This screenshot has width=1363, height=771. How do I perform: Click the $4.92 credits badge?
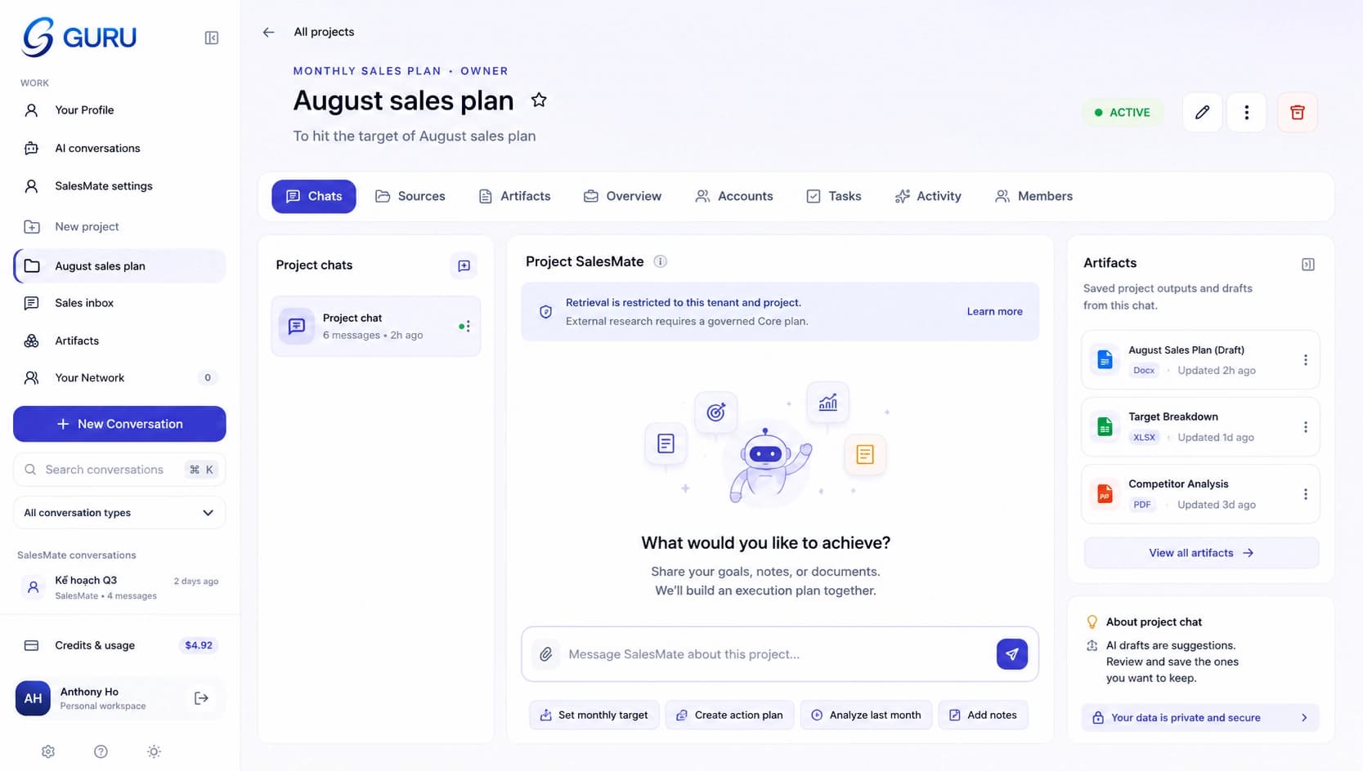[x=199, y=645]
